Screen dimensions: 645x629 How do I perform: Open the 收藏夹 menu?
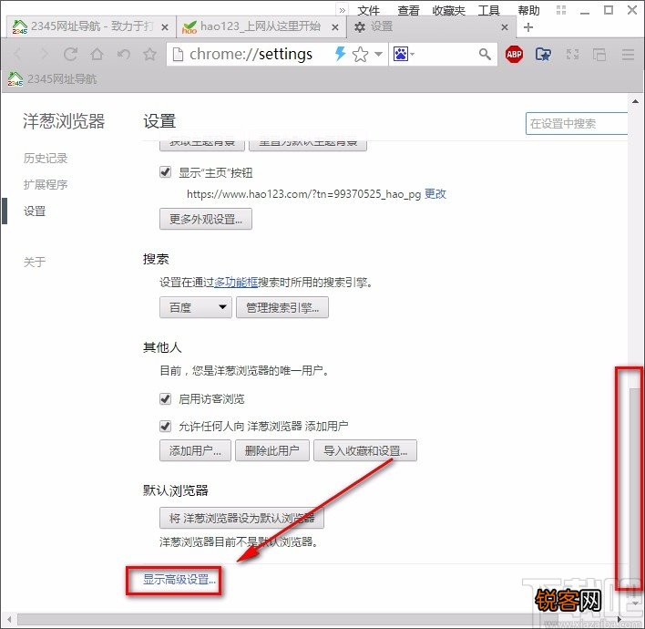coord(448,10)
